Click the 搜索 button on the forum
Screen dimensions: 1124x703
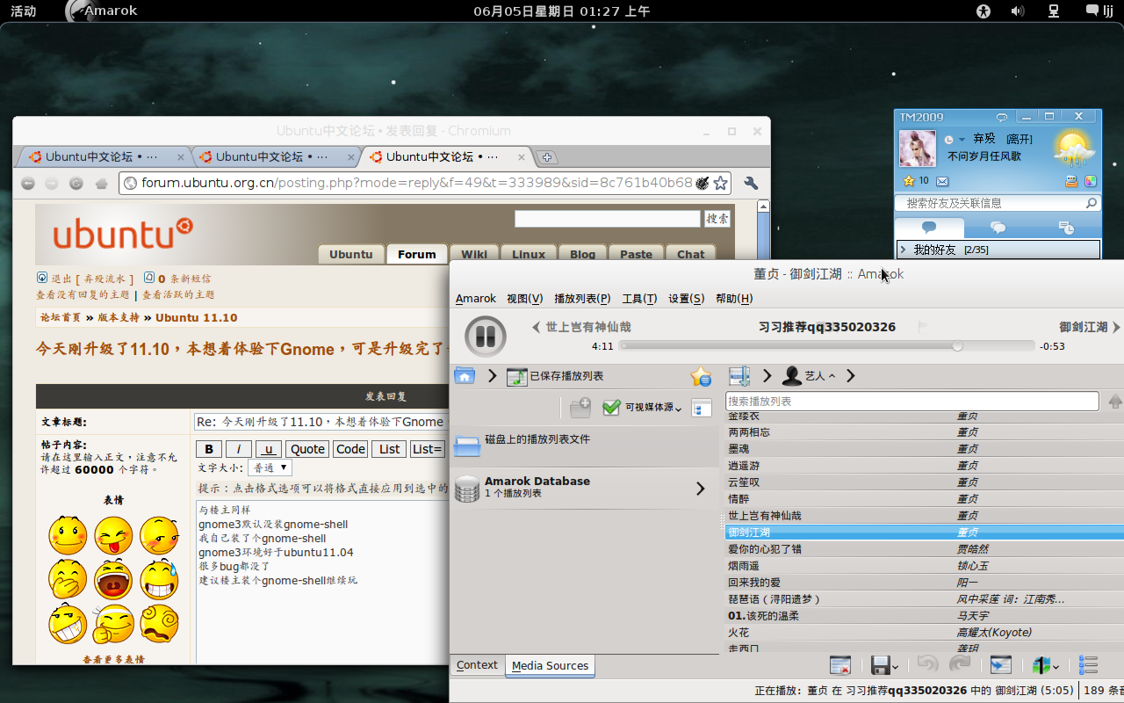pyautogui.click(x=717, y=219)
